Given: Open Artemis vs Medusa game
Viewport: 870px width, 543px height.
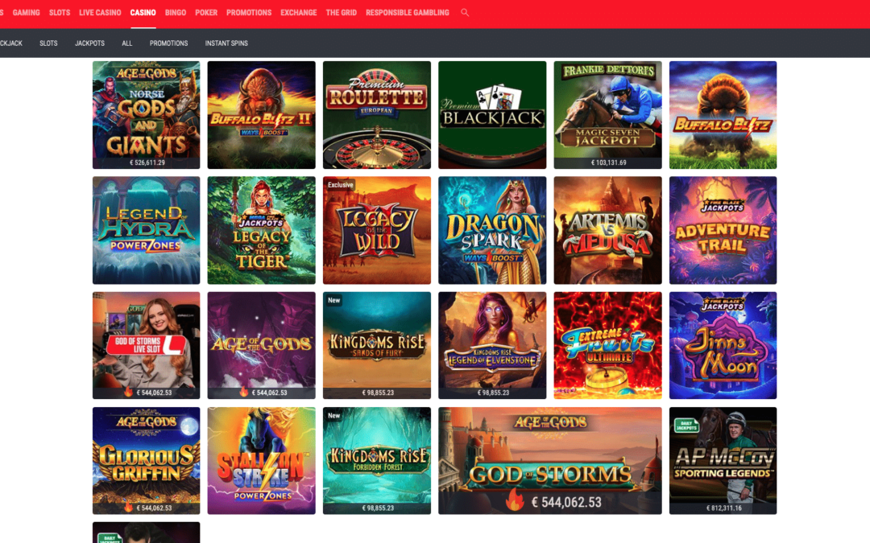Looking at the screenshot, I should coord(607,230).
